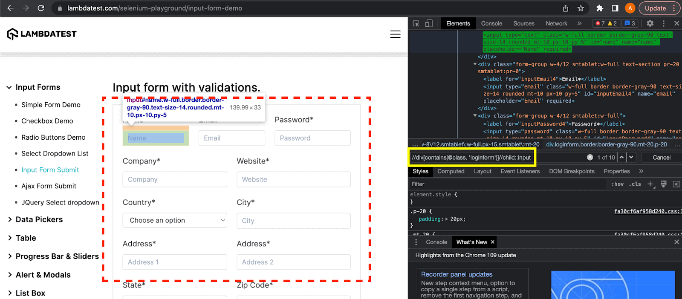The width and height of the screenshot is (682, 299).
Task: Open fa30cf6af958d240.css source link for .p-20
Action: 647,211
